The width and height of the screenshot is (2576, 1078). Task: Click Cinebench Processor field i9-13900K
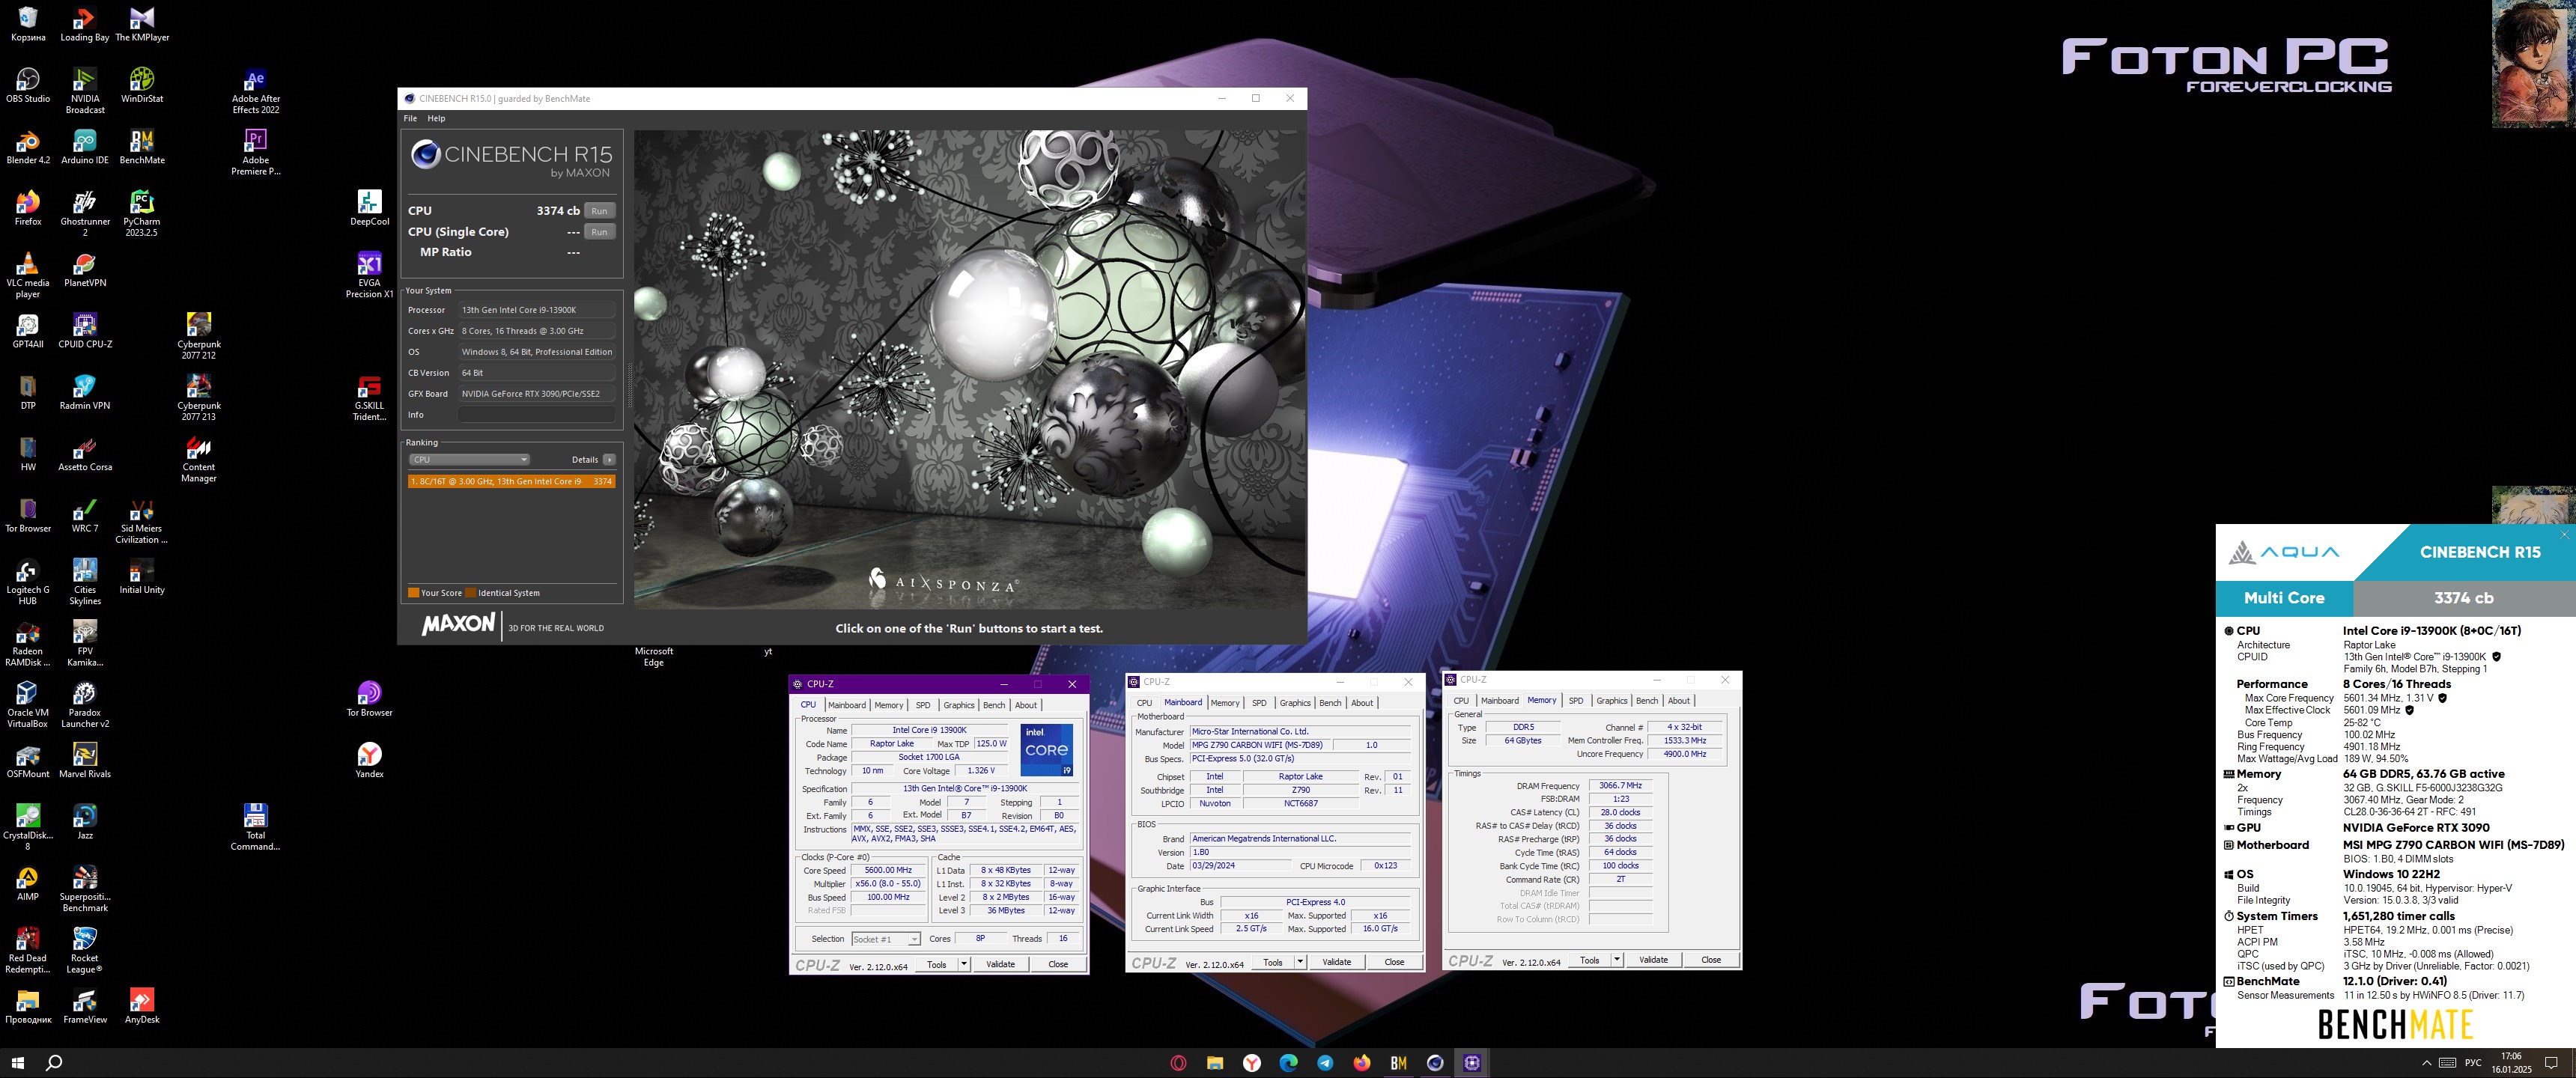537,310
